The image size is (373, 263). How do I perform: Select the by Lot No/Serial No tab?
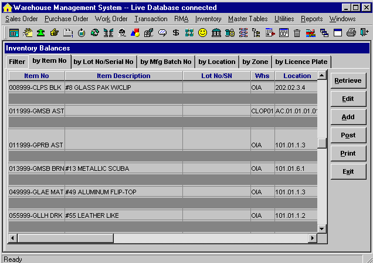pyautogui.click(x=103, y=62)
